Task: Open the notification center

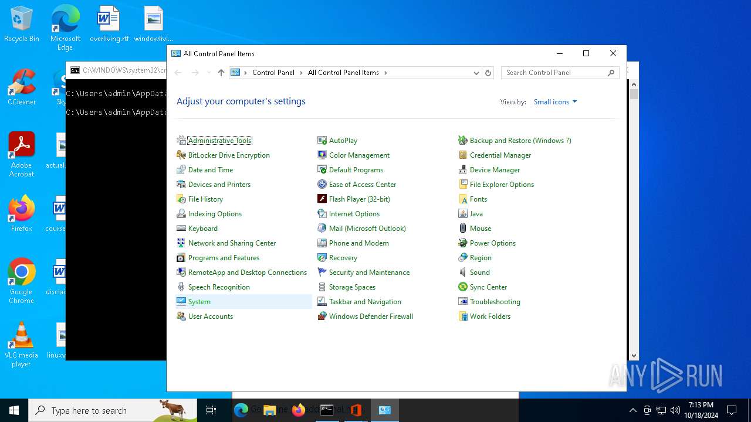Action: 732,410
